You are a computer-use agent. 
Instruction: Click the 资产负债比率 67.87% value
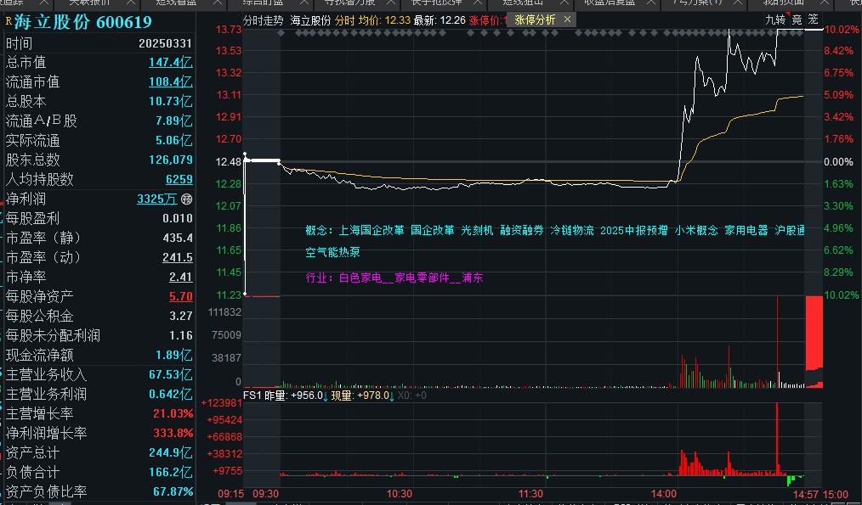[x=173, y=491]
